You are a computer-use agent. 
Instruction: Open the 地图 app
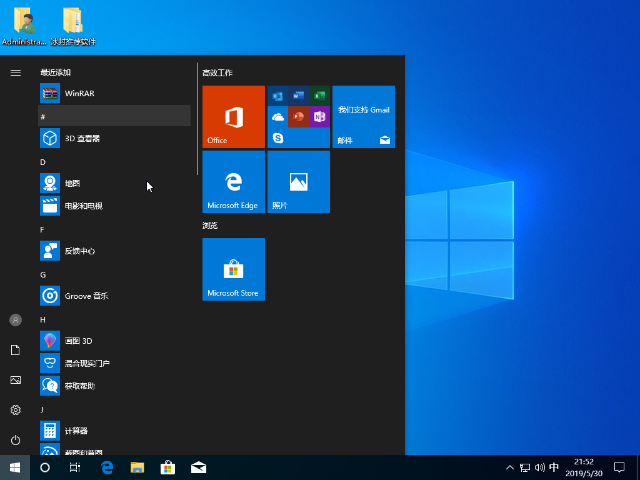pyautogui.click(x=114, y=183)
